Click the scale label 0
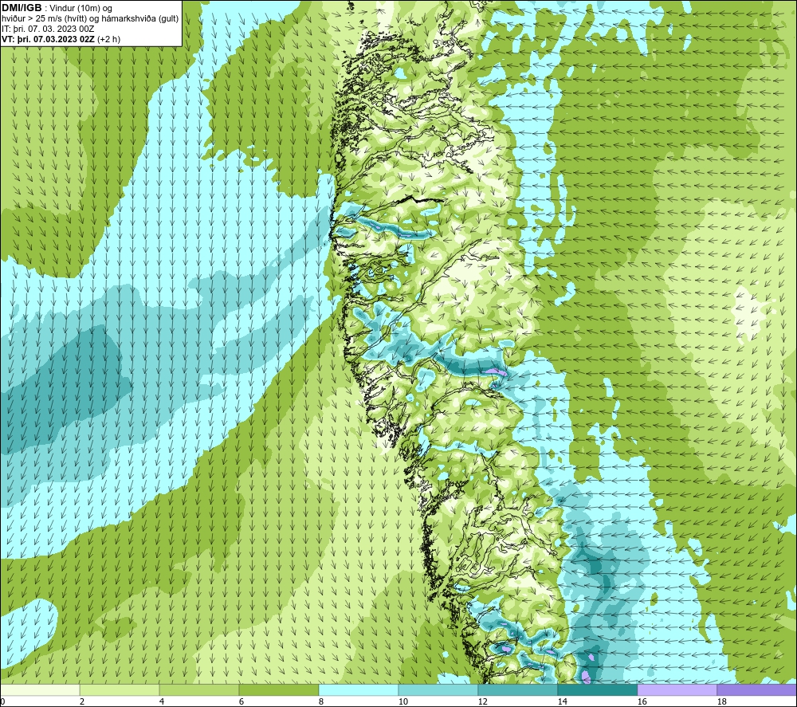The image size is (797, 707). coord(2,702)
